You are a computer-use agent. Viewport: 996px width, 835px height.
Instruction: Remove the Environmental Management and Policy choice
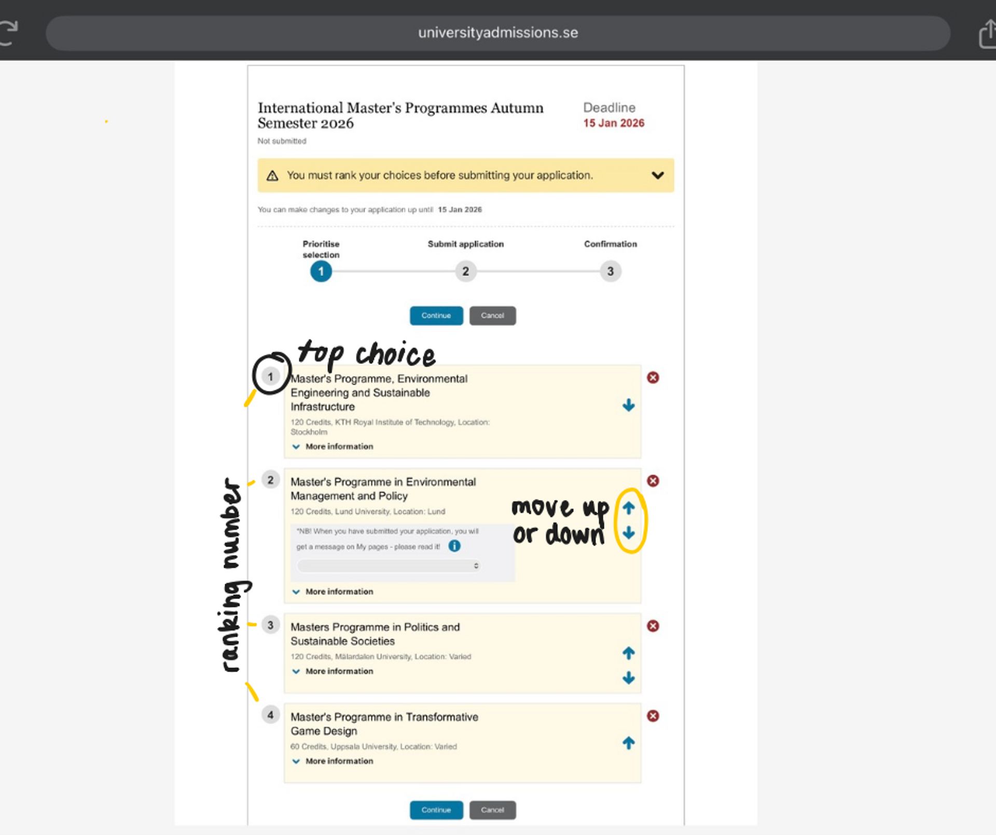point(653,481)
